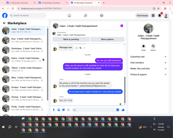Bookmark this tab star icon

(158, 9)
